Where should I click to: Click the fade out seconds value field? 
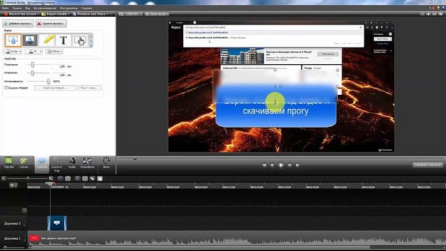click(59, 75)
